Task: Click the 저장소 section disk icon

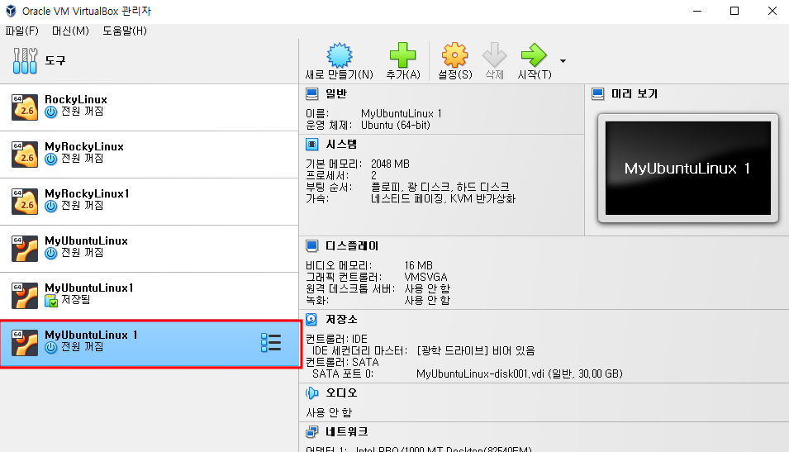Action: (312, 319)
